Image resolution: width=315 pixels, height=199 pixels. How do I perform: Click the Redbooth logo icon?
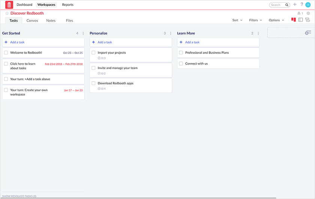[9, 5]
